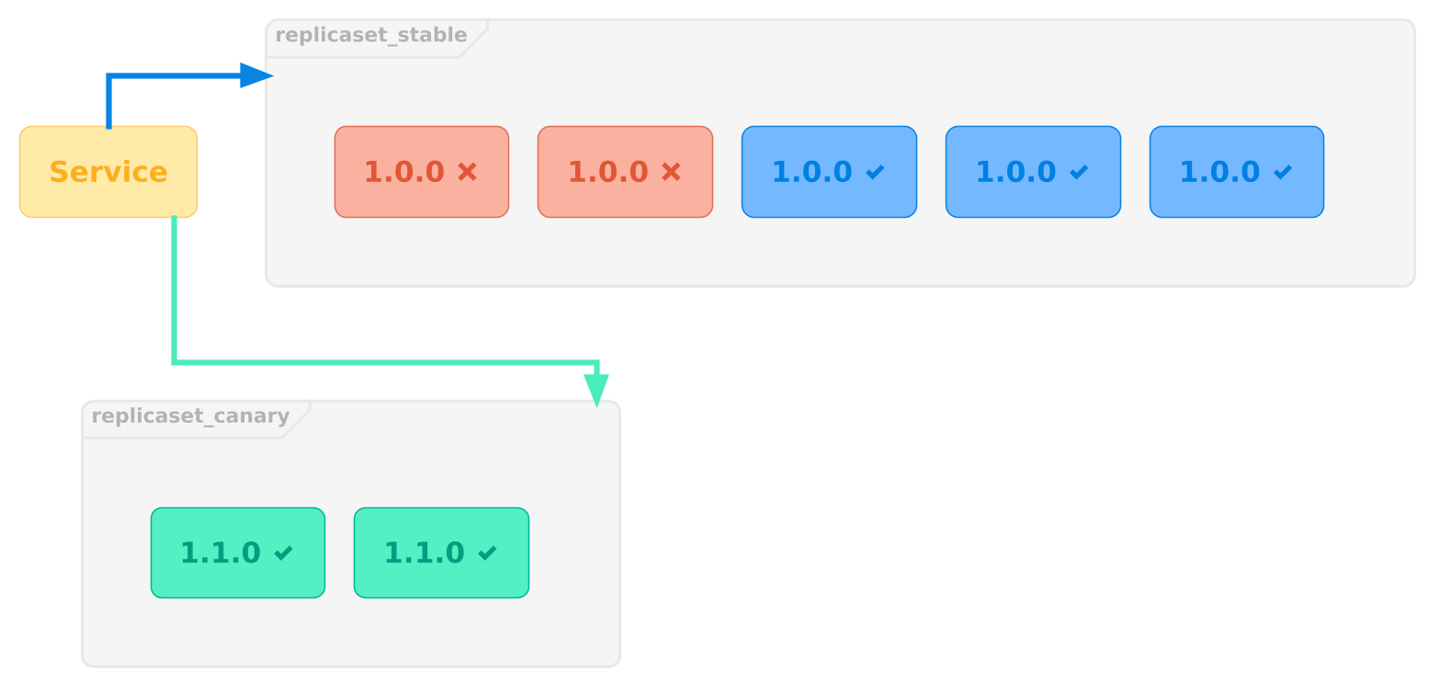1429x681 pixels.
Task: Click the checkmark on the rightmost blue 1.0.0 pod
Action: coord(1283,172)
